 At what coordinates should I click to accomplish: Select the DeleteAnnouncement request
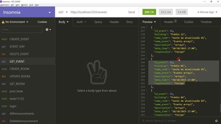pos(28,121)
